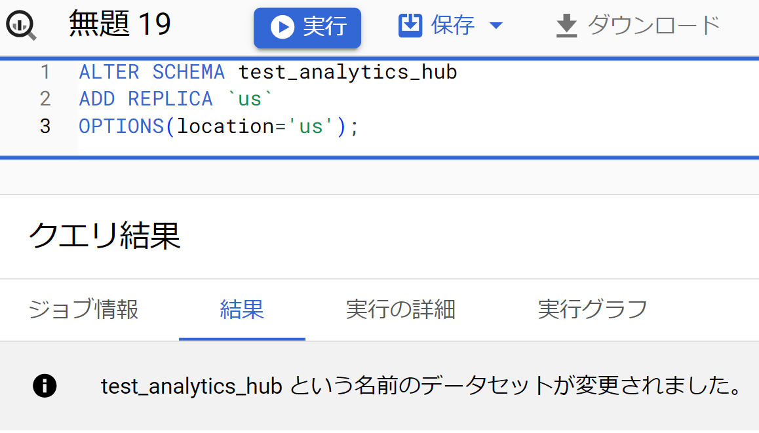Image resolution: width=759 pixels, height=433 pixels.
Task: Click the ダウンロード download arrow icon
Action: (566, 26)
